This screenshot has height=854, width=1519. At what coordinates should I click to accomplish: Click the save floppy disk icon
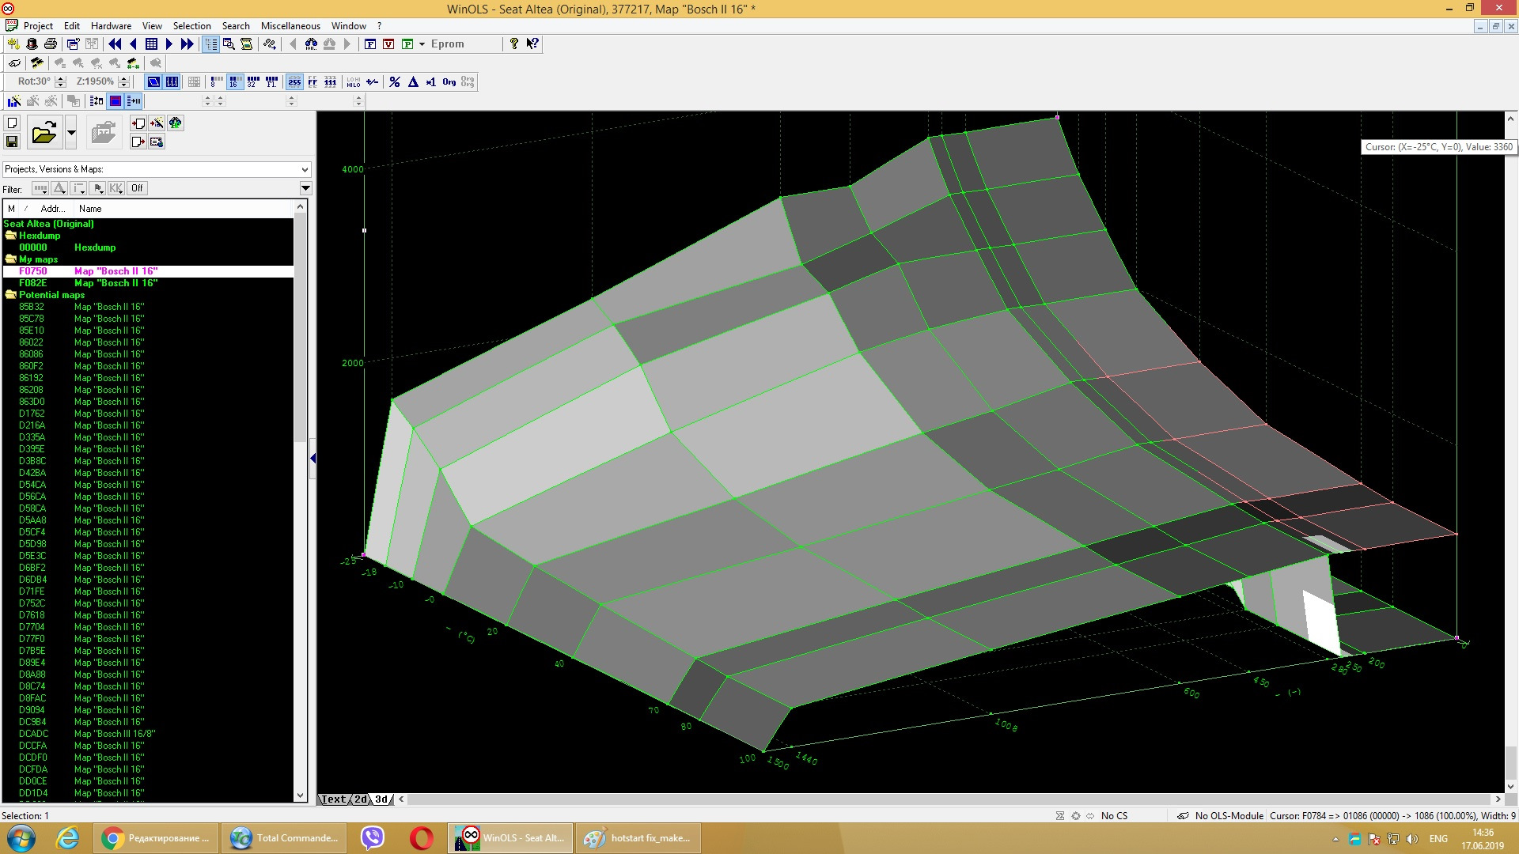click(x=12, y=142)
